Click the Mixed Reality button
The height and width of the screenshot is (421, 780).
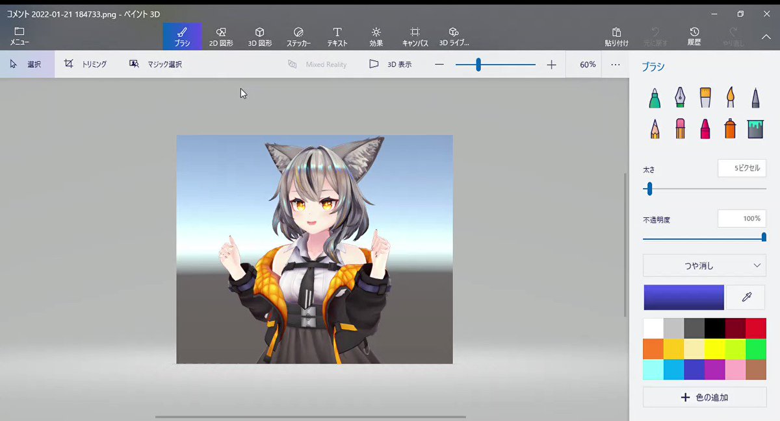[317, 64]
